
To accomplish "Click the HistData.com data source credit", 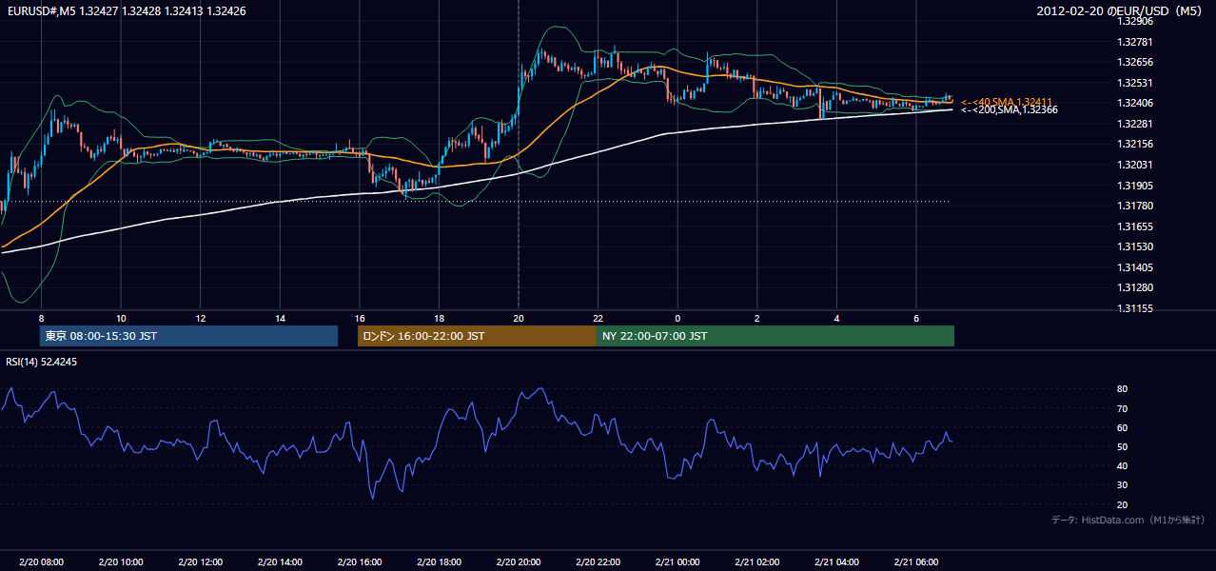I will (x=1128, y=520).
